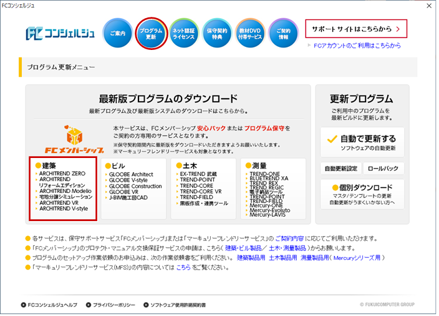Image resolution: width=439 pixels, height=316 pixels.
Task: Open the ビル product category panel
Action: tap(133, 189)
